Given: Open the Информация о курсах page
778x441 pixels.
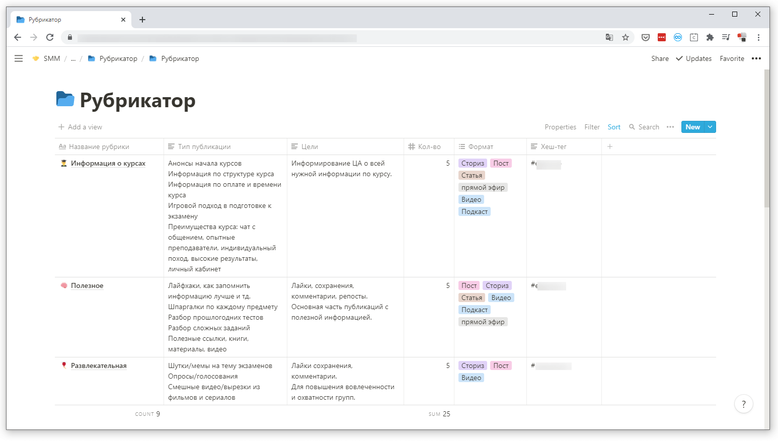Looking at the screenshot, I should (108, 163).
